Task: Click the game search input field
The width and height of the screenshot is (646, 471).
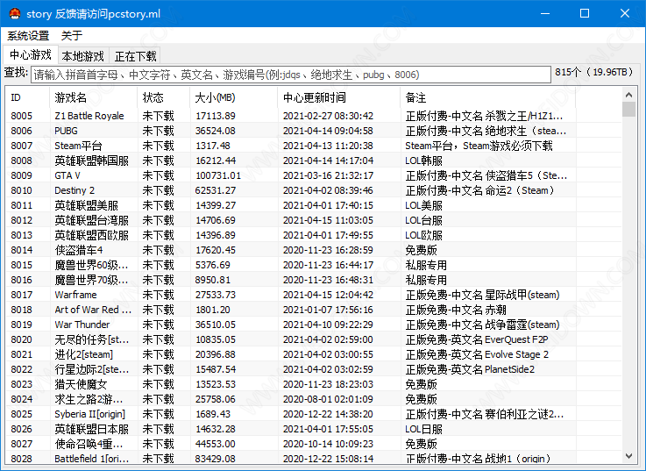Action: [289, 75]
